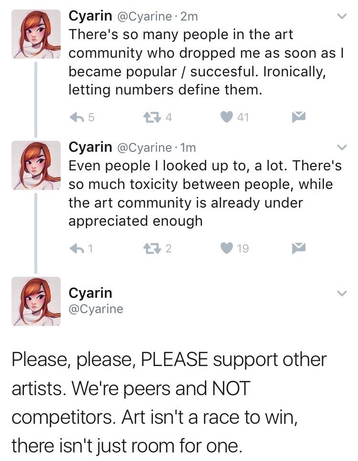The height and width of the screenshot is (461, 358).
Task: Message the second tweet using envelope icon
Action: point(299,248)
